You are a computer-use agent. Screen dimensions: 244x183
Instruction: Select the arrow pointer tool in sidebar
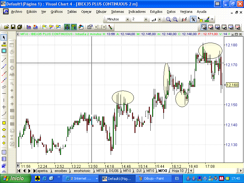pyautogui.click(x=4, y=38)
